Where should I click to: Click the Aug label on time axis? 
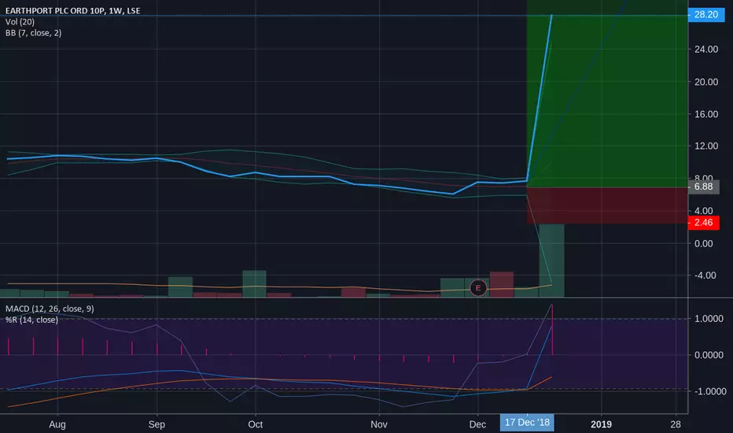tap(57, 424)
